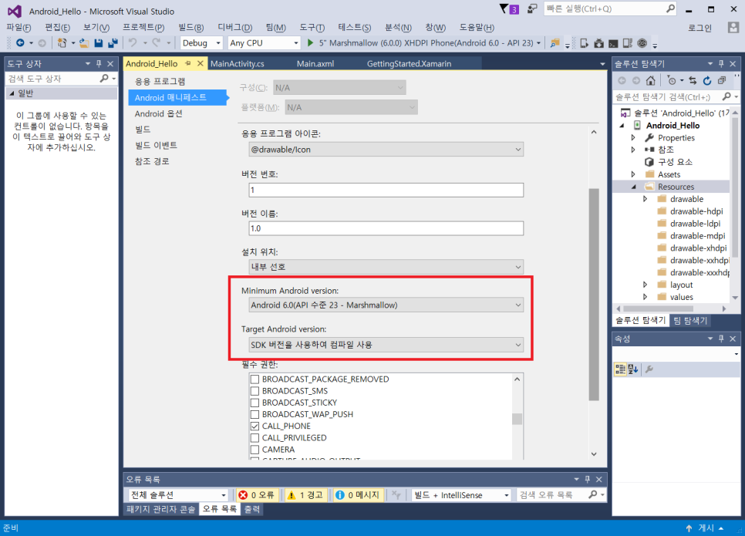The height and width of the screenshot is (536, 745).
Task: Open the 전체 솔루션 scope dropdown
Action: tap(178, 495)
